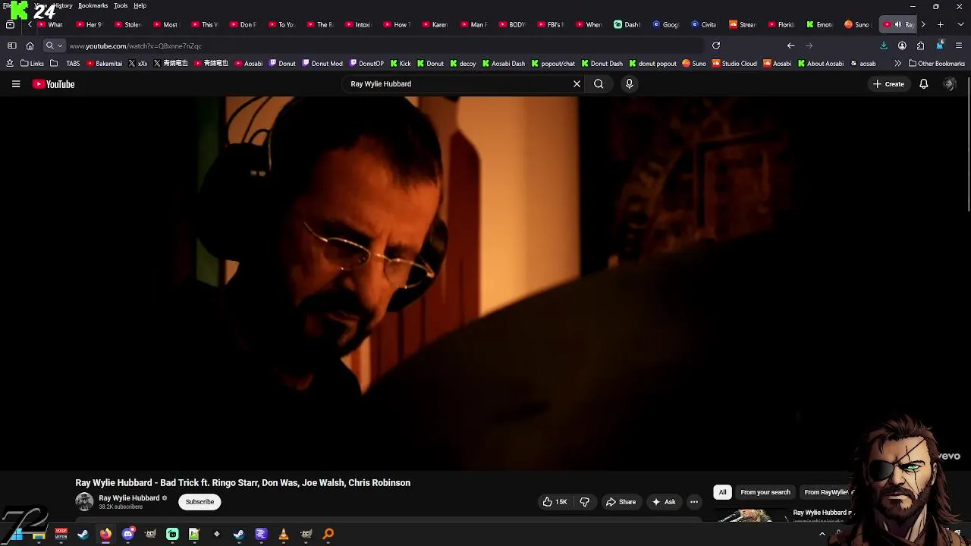Start voice search with the microphone
Image resolution: width=971 pixels, height=546 pixels.
(629, 84)
